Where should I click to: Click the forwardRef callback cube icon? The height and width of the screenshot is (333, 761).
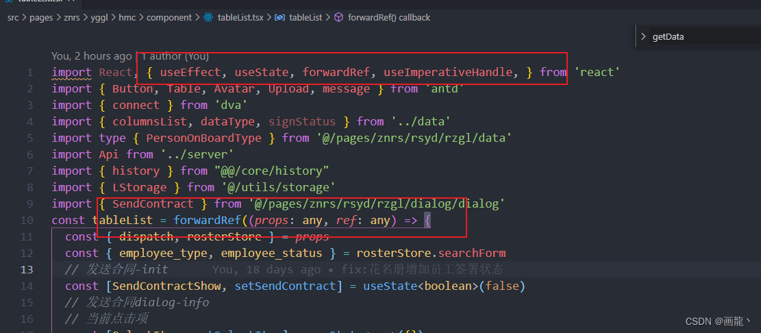click(338, 17)
